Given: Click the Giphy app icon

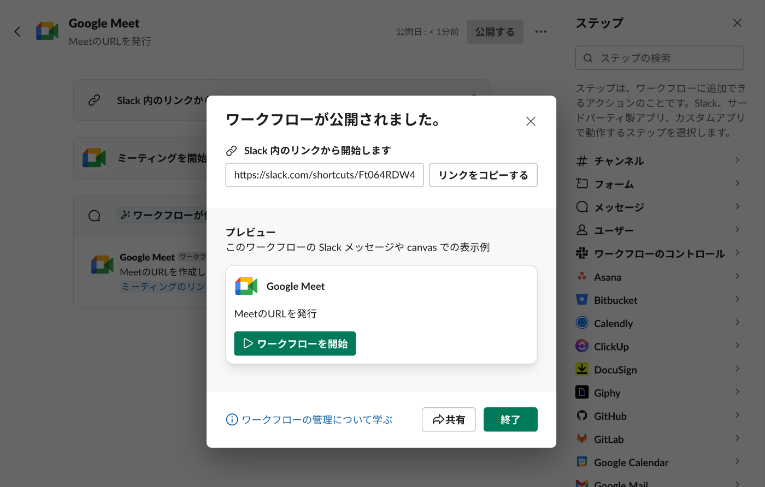Looking at the screenshot, I should (x=582, y=392).
